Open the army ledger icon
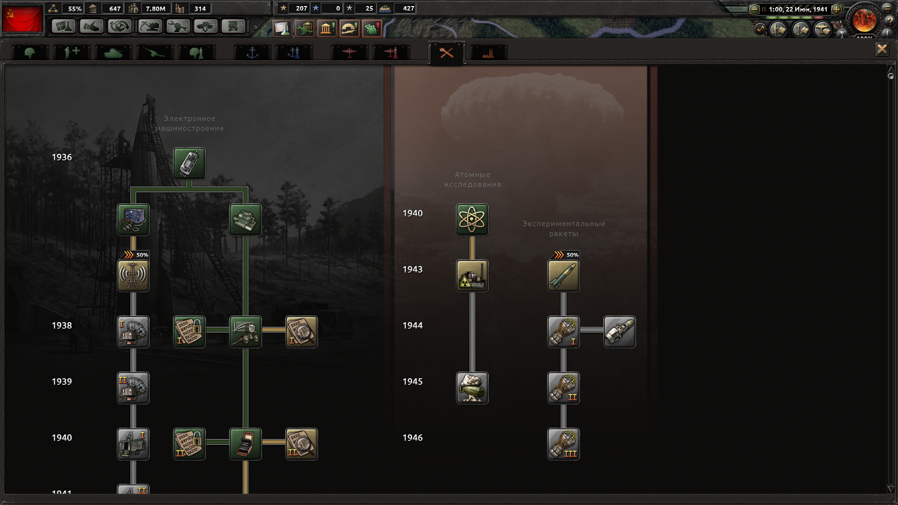Image resolution: width=898 pixels, height=505 pixels. point(779,30)
